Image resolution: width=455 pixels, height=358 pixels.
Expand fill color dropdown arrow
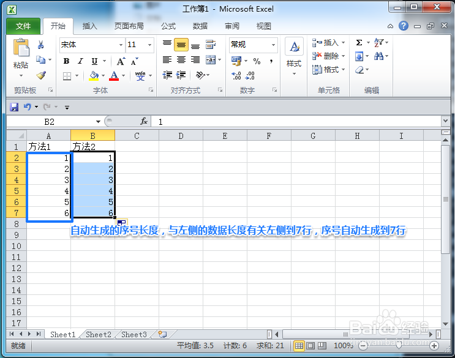pyautogui.click(x=103, y=76)
